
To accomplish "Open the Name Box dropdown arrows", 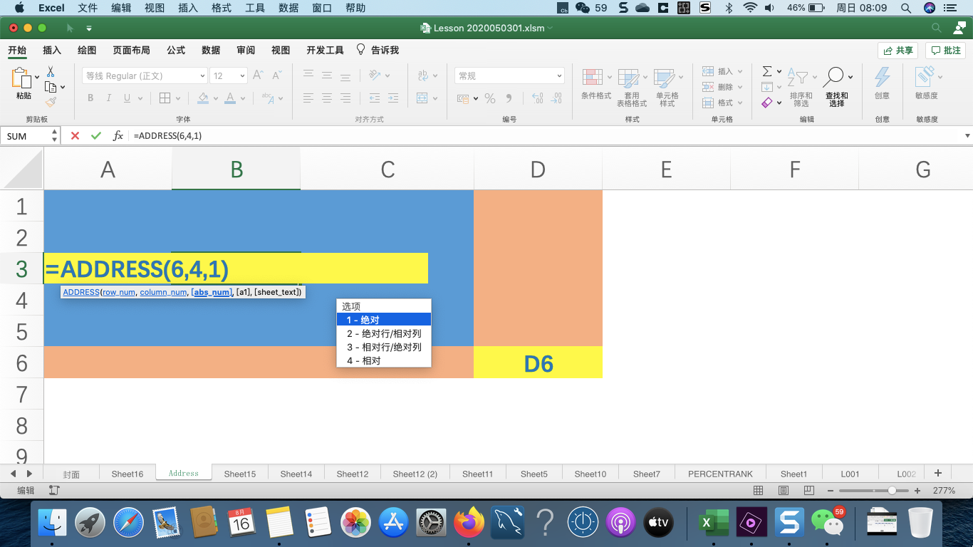I will [x=55, y=135].
